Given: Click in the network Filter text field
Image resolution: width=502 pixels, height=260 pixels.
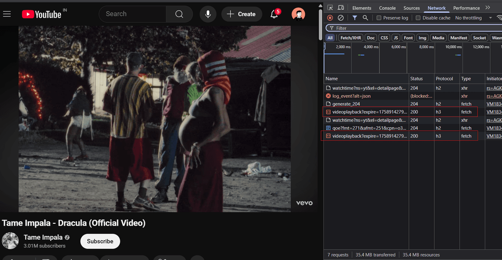Looking at the screenshot, I should pos(414,28).
